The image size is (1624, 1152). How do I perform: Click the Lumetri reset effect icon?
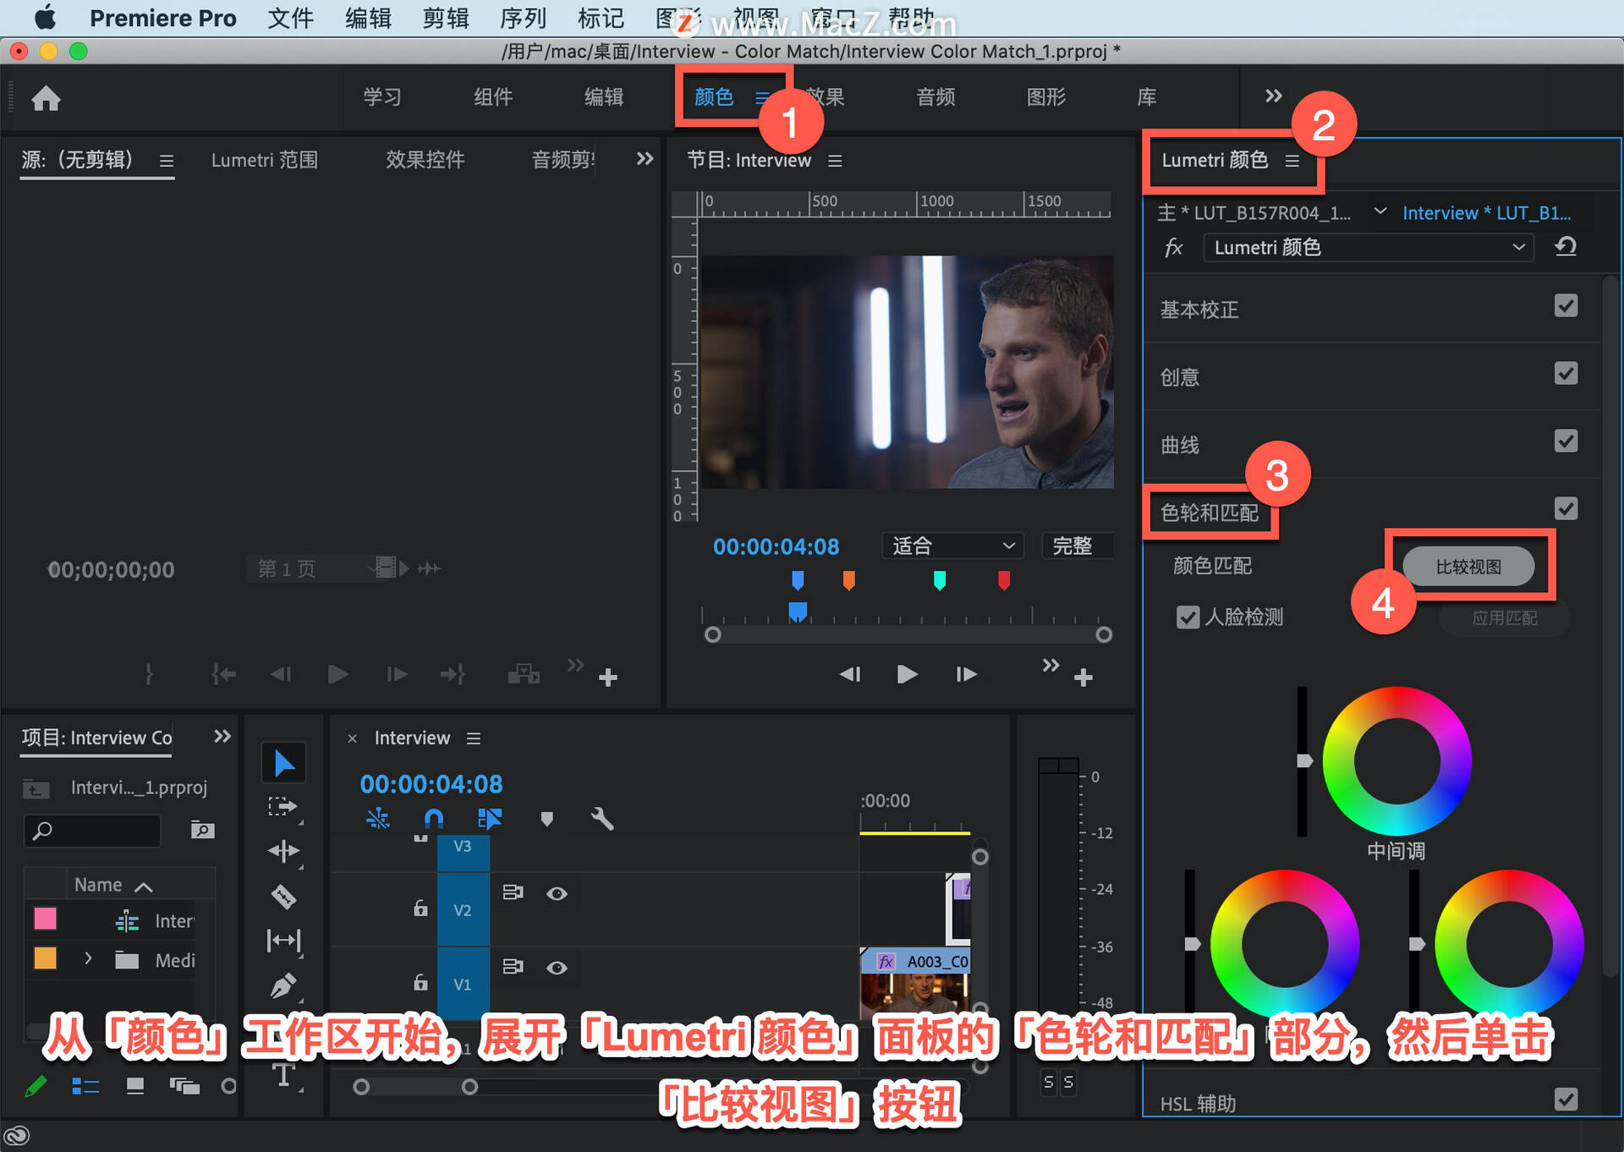1566,247
